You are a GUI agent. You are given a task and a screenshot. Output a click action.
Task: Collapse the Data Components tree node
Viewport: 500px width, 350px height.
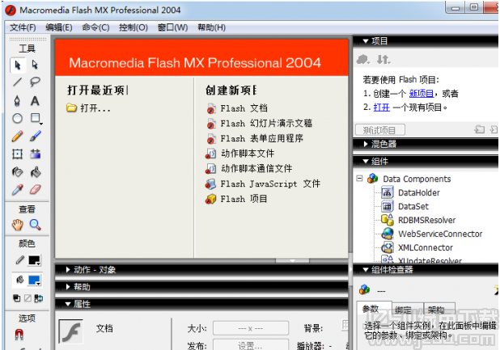(360, 179)
